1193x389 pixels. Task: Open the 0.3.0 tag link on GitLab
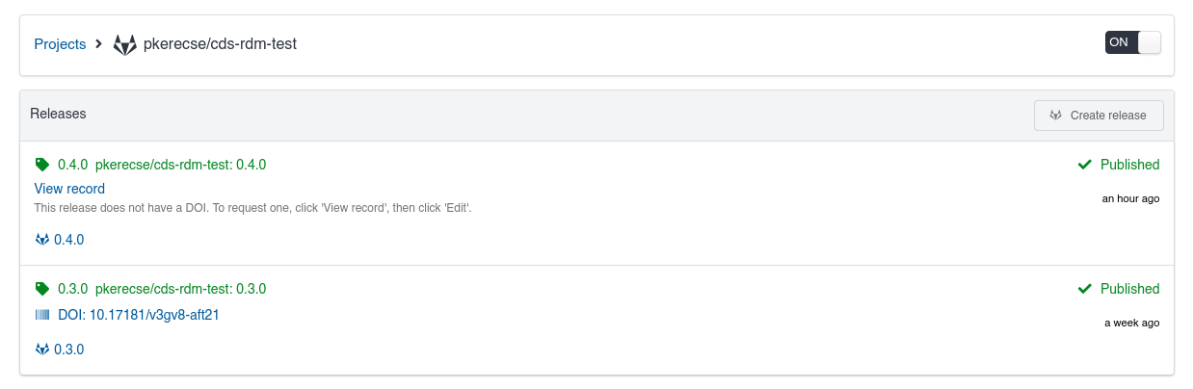click(69, 350)
